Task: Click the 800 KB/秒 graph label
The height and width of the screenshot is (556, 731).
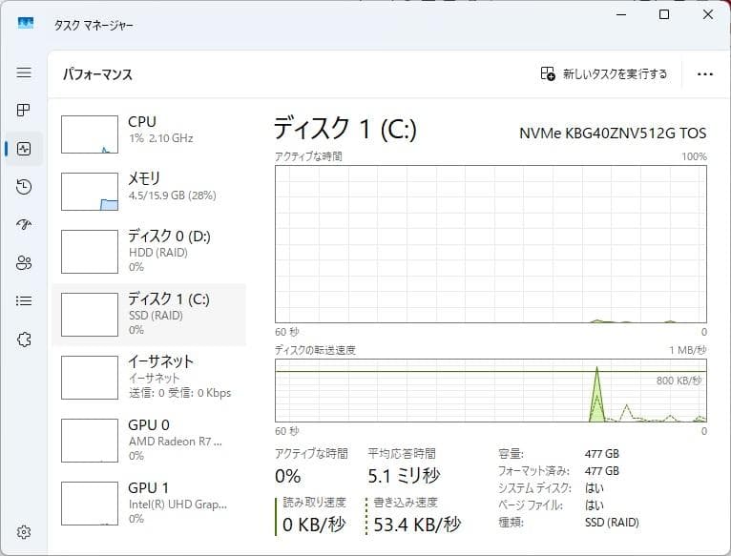Action: point(679,381)
